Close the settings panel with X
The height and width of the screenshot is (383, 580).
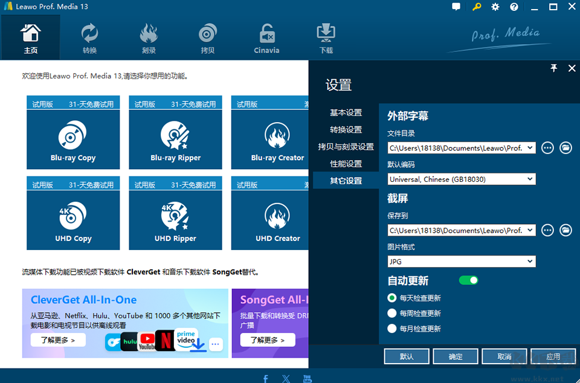pyautogui.click(x=572, y=68)
